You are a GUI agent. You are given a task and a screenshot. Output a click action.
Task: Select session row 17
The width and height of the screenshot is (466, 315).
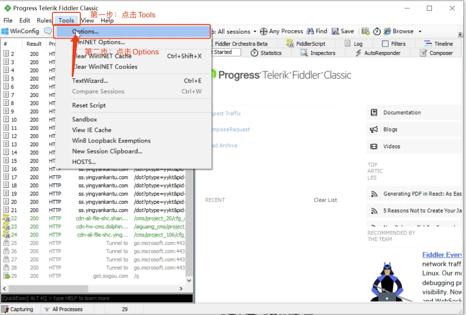click(x=94, y=177)
